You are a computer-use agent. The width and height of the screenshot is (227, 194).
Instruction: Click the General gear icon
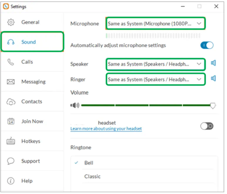(11, 22)
